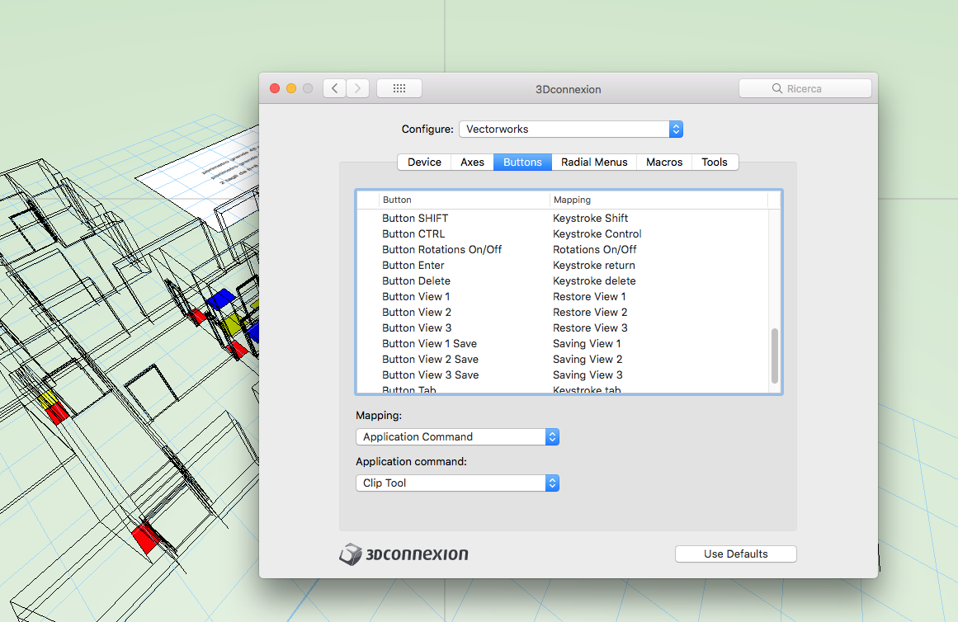
Task: Show all preferences grid icon
Action: click(x=399, y=88)
